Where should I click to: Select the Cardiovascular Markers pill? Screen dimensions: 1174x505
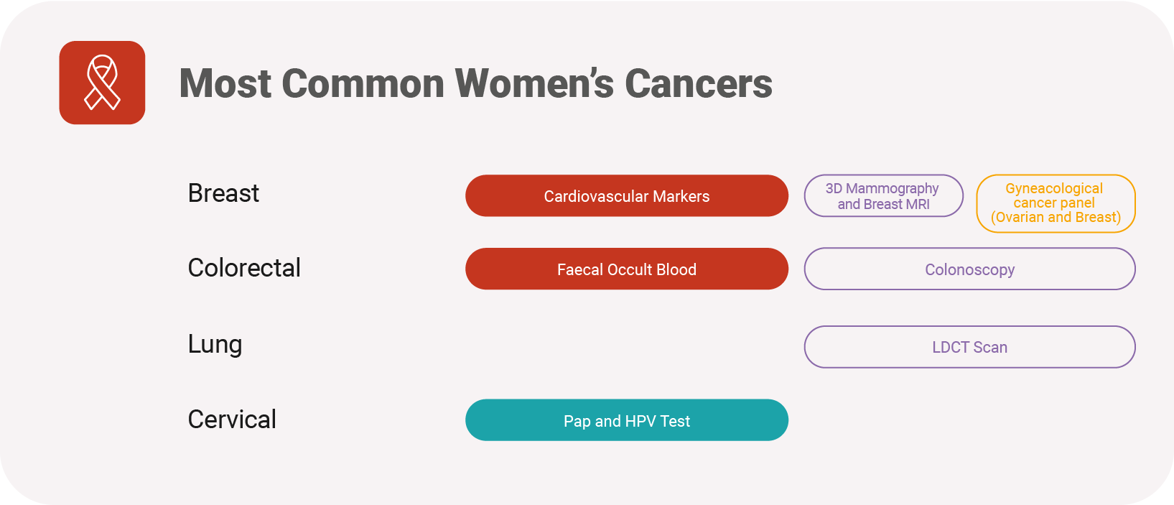tap(627, 195)
